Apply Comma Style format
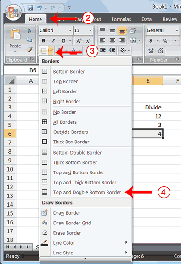The width and height of the screenshot is (181, 264). click(175, 41)
